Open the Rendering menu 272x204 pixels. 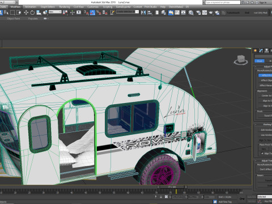pyautogui.click(x=65, y=7)
